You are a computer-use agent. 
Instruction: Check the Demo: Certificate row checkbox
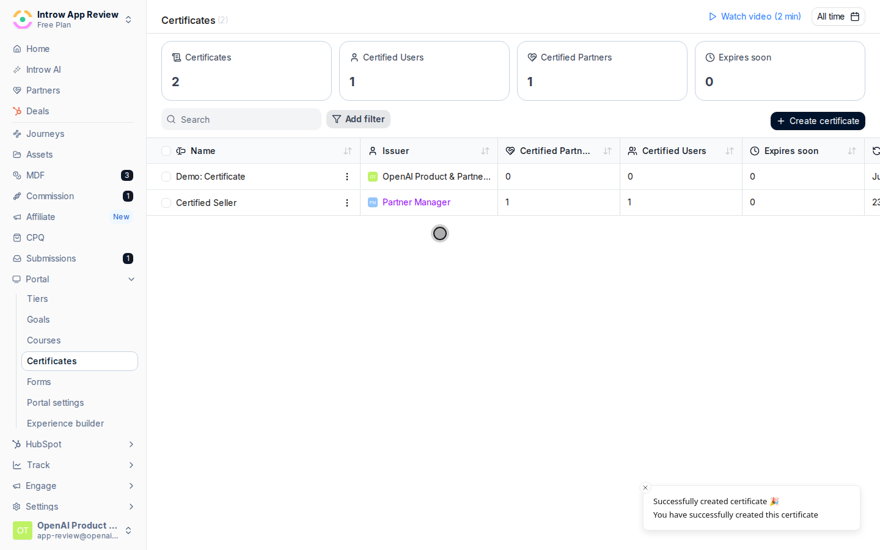click(x=166, y=177)
